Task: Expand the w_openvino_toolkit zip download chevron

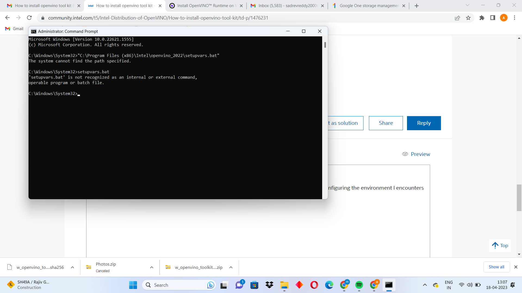Action: pyautogui.click(x=231, y=267)
